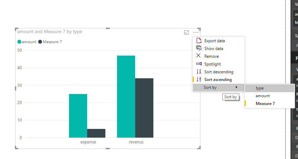Click the chart title amount and Measure 7 by type
This screenshot has width=298, height=159.
50,31
